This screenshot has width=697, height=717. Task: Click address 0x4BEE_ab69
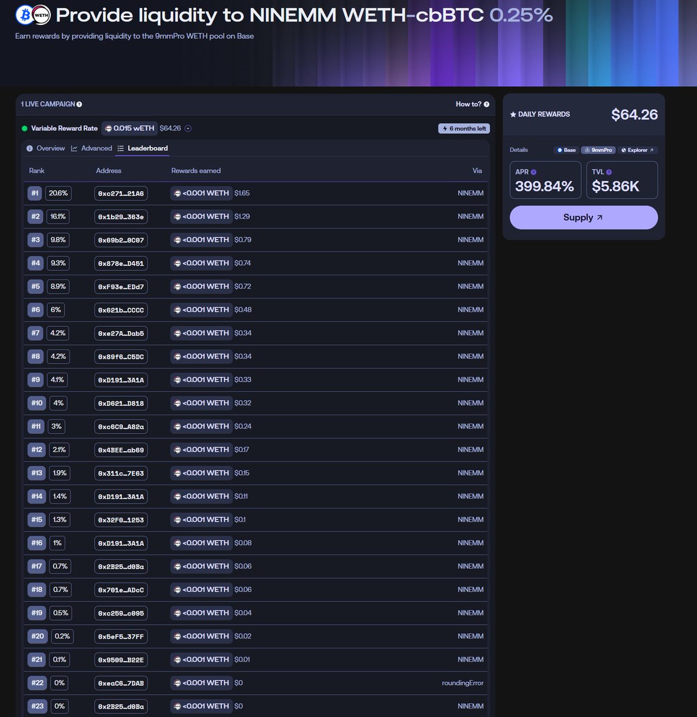click(x=121, y=449)
